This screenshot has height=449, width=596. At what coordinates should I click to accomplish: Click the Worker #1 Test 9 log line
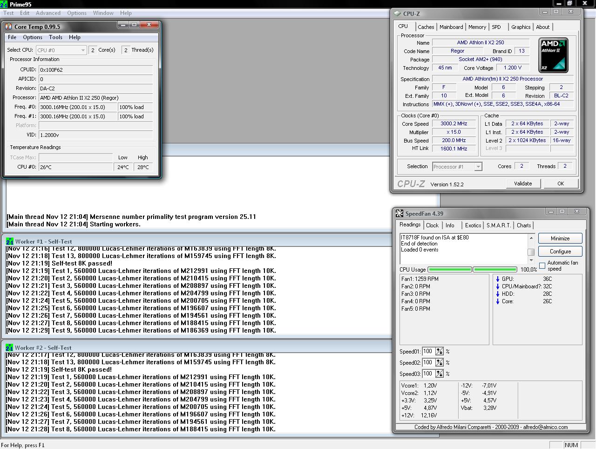click(141, 330)
